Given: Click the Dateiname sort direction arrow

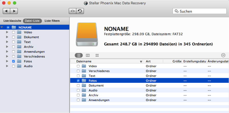Looking at the screenshot, I should (141, 62).
